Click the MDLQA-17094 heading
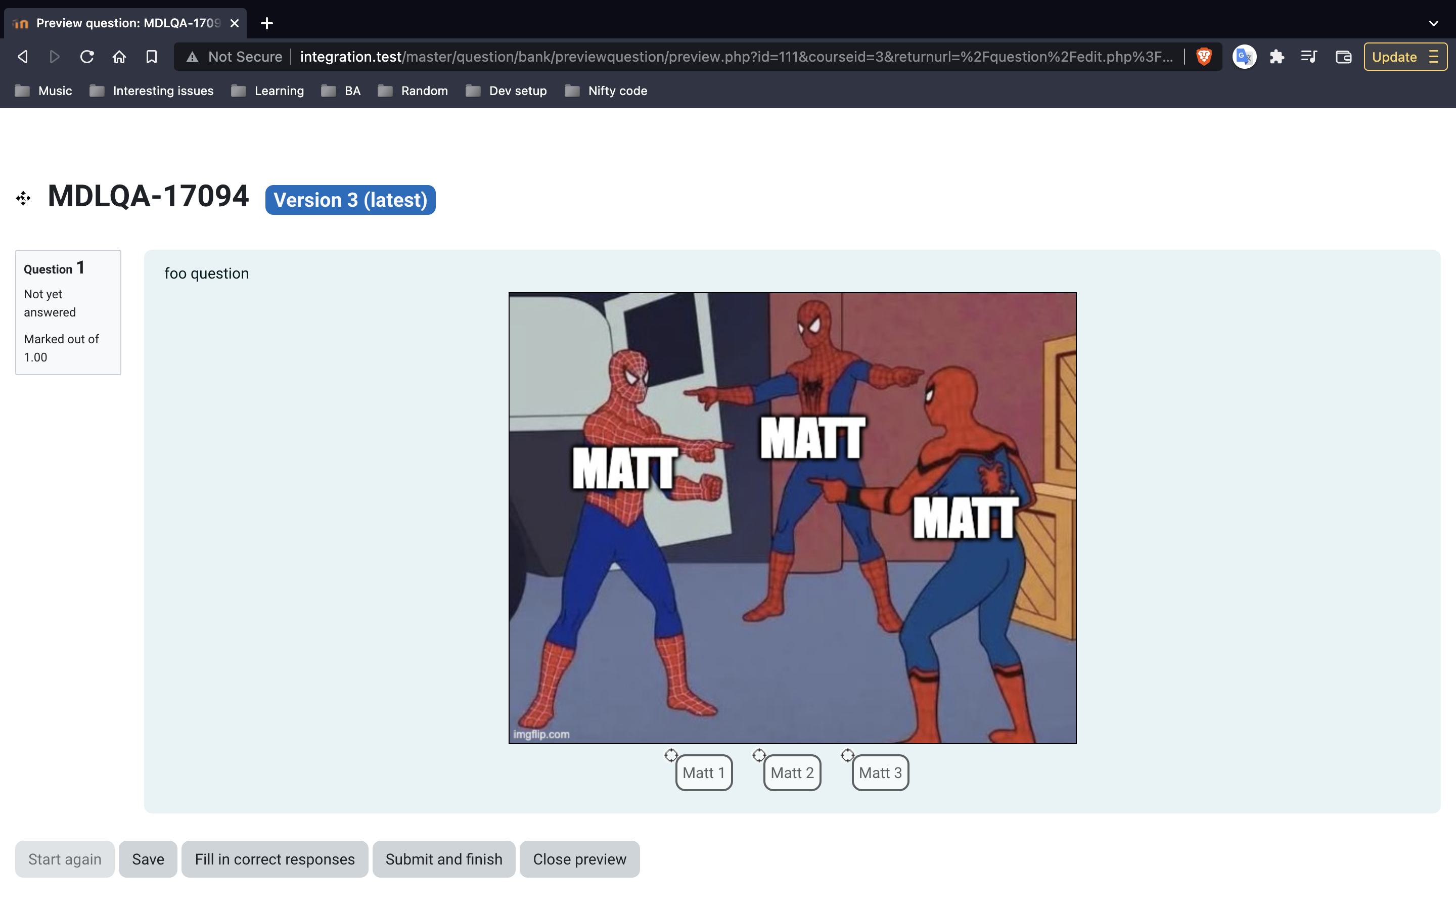The image size is (1456, 910). [x=148, y=196]
